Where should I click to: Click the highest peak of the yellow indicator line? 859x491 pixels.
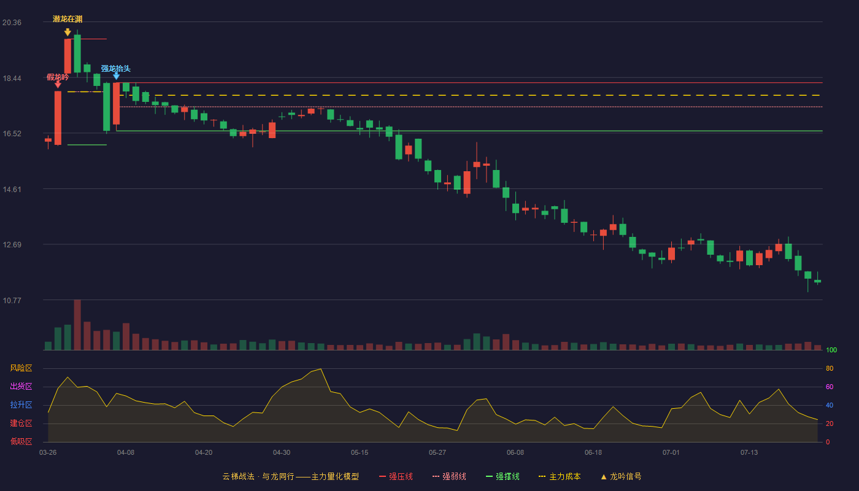(x=321, y=369)
